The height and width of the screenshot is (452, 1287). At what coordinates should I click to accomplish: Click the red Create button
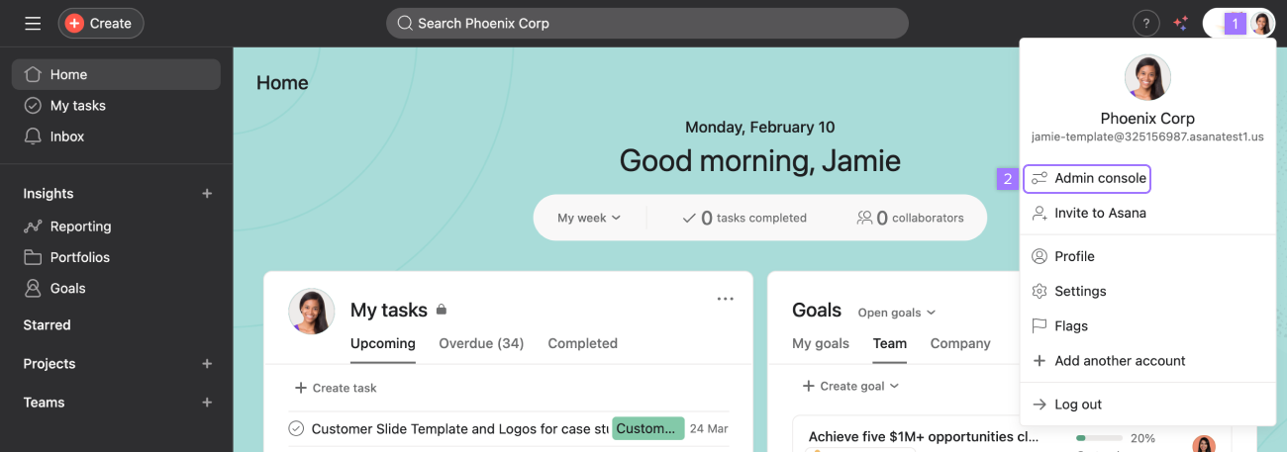101,23
